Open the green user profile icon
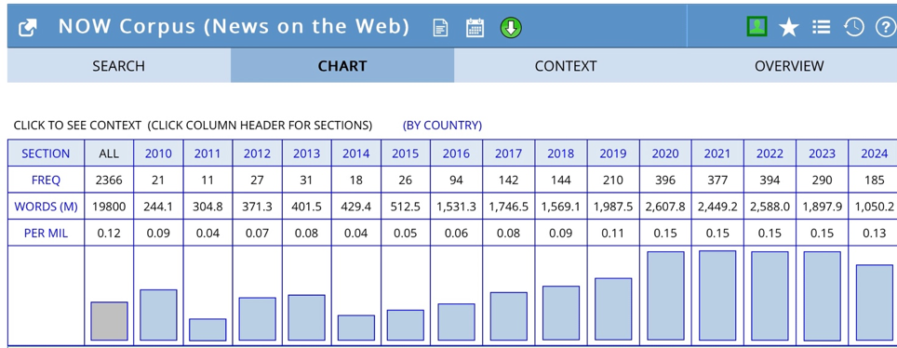The height and width of the screenshot is (348, 897). click(x=756, y=27)
